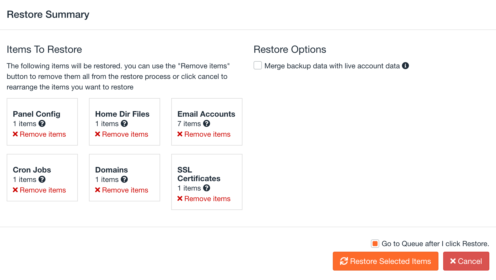
Task: Click the red X icon under Panel Config
Action: point(15,134)
